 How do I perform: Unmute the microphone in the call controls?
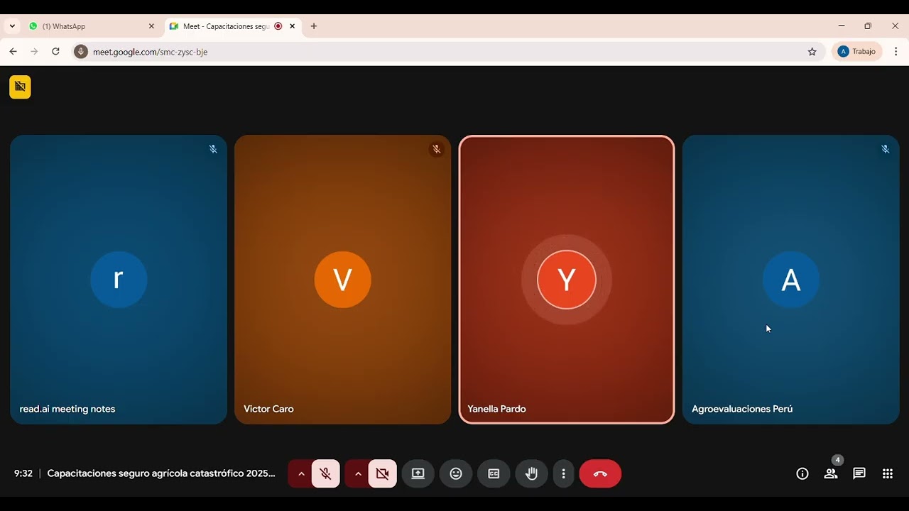[326, 473]
